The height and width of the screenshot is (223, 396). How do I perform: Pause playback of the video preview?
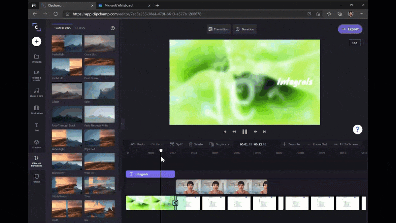[x=245, y=131]
